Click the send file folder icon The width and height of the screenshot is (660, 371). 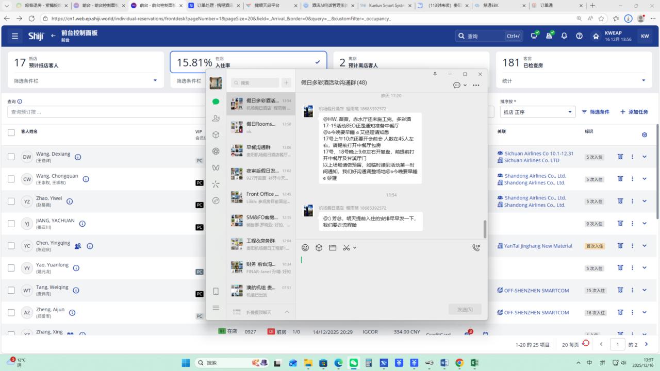pos(333,248)
